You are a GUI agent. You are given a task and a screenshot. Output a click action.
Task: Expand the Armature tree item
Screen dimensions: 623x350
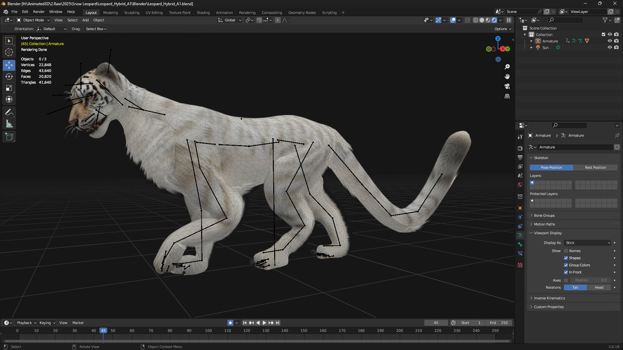point(531,41)
